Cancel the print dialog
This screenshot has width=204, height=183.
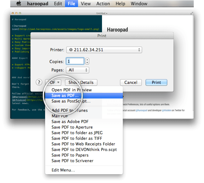131,82
